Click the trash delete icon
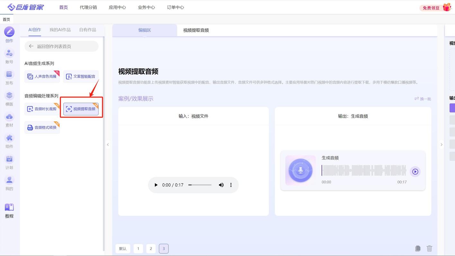The height and width of the screenshot is (256, 455). click(429, 248)
